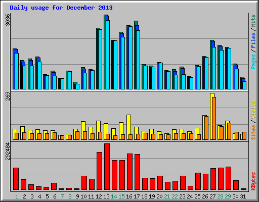Click the yellow Visits bar for day 10
The image size is (259, 202).
coord(82,130)
